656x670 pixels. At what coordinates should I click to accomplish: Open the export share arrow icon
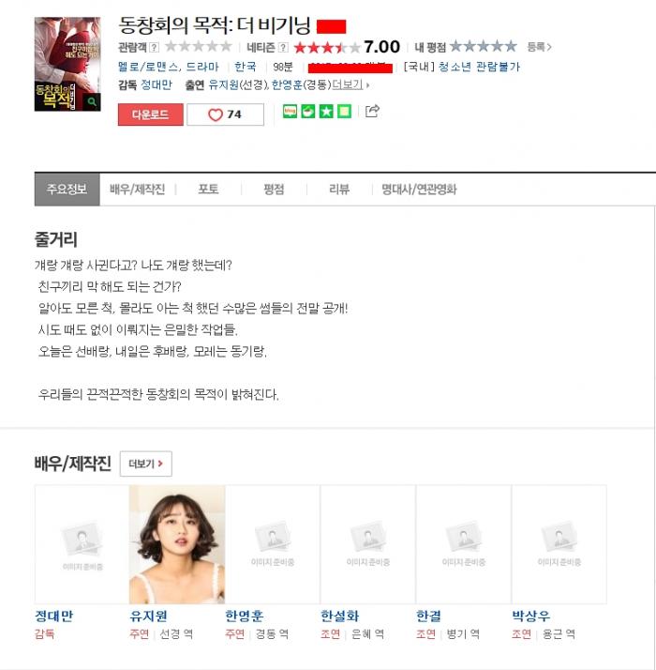pyautogui.click(x=372, y=111)
